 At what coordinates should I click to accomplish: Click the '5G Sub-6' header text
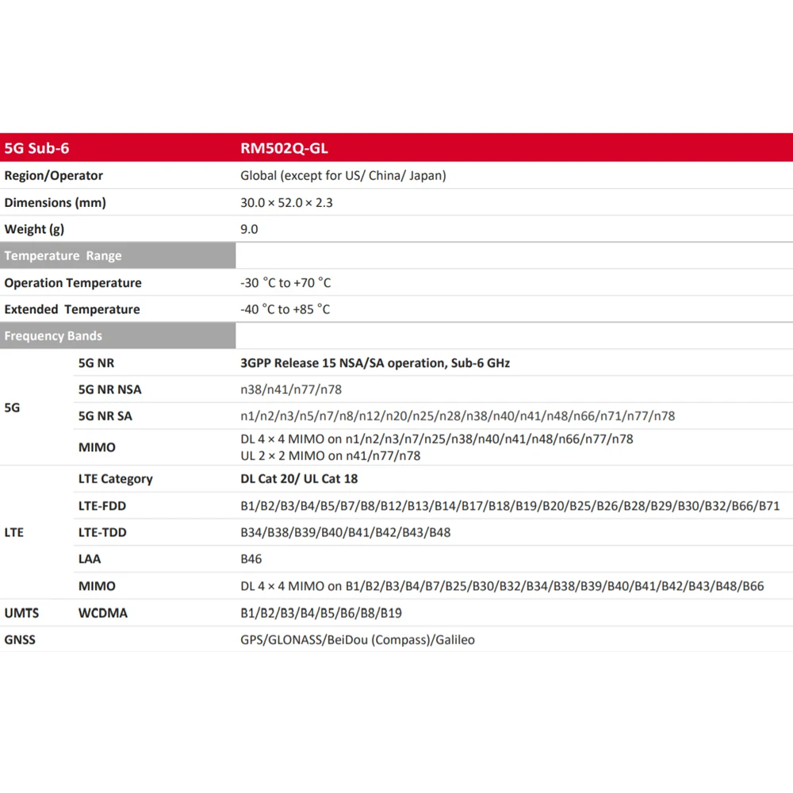point(37,148)
